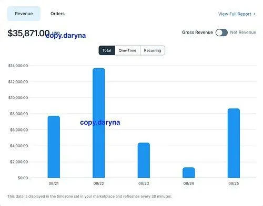Click the $12,000.00 axis label
263x206 pixels.
click(18, 82)
